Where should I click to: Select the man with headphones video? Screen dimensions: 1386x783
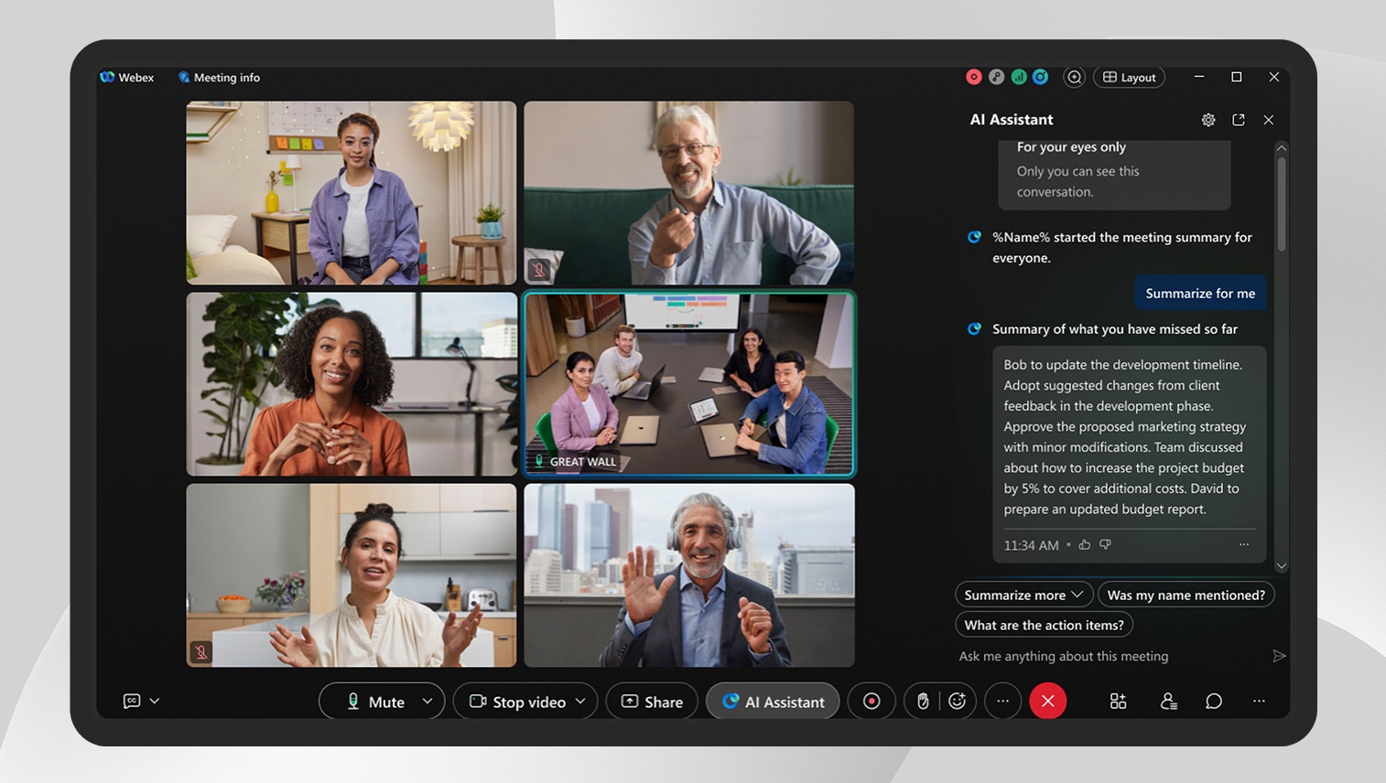(689, 575)
